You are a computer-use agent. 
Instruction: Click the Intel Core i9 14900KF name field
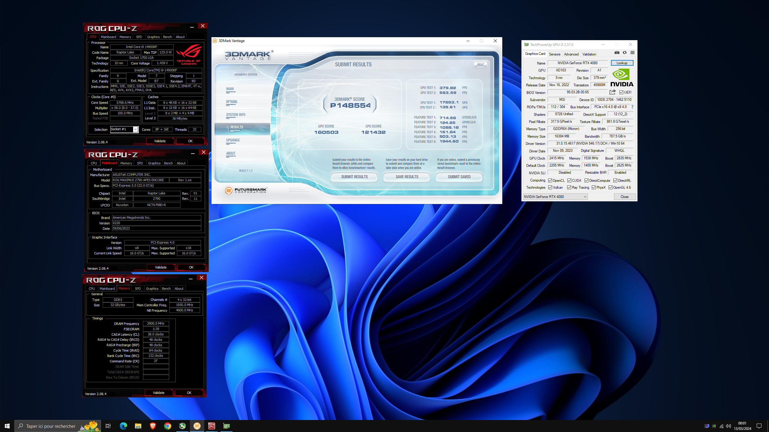pos(141,47)
